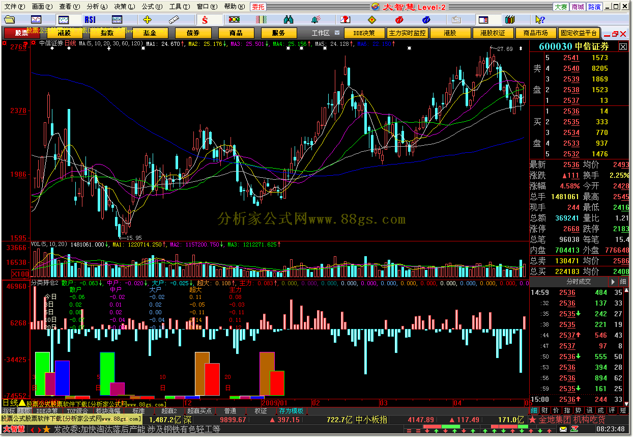Click the ruler measurement icon

175,20
